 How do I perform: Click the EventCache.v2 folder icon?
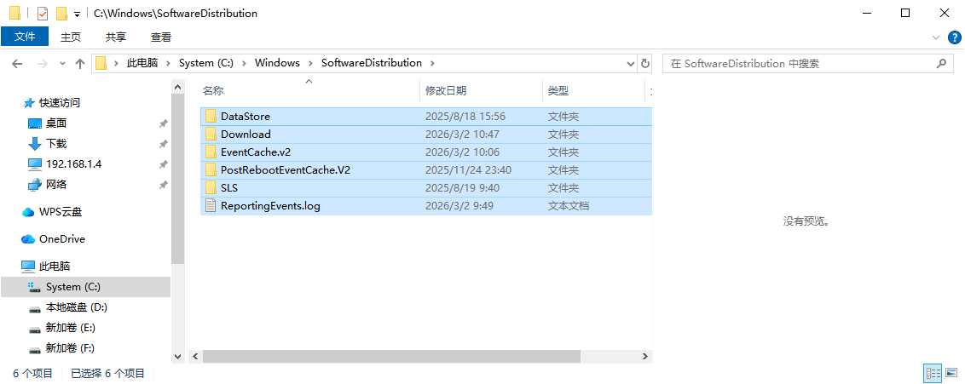(211, 152)
